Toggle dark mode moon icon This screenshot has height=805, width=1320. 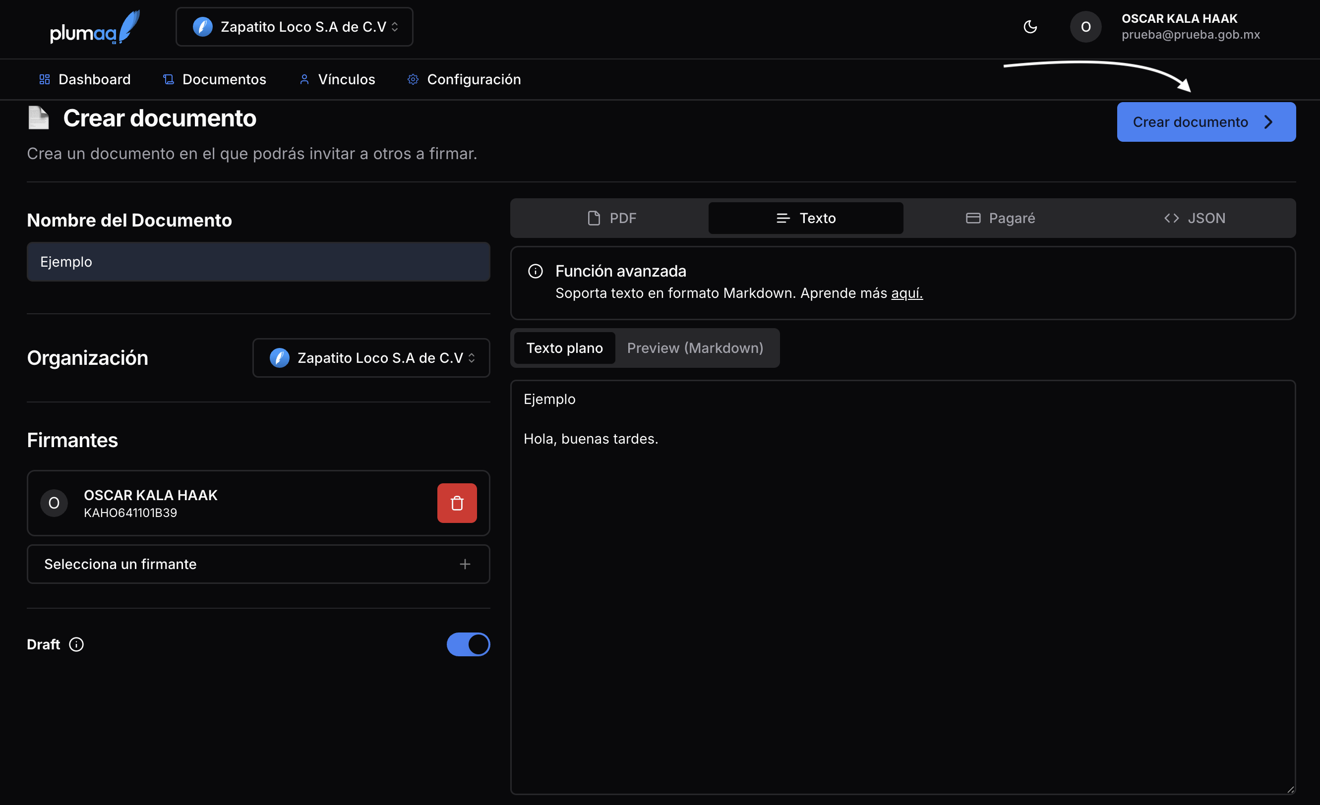1029,27
